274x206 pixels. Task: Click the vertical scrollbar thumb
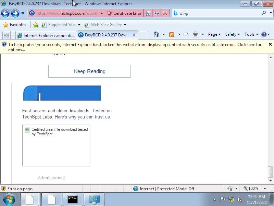(270, 172)
